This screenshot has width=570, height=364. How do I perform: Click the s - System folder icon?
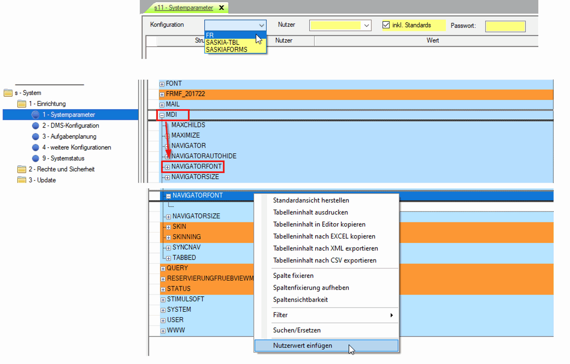[x=8, y=93]
